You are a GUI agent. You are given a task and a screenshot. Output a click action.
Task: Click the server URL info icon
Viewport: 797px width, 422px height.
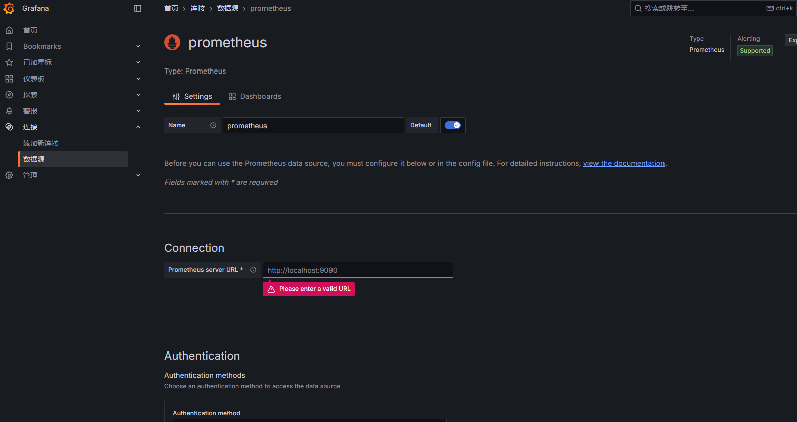(253, 270)
